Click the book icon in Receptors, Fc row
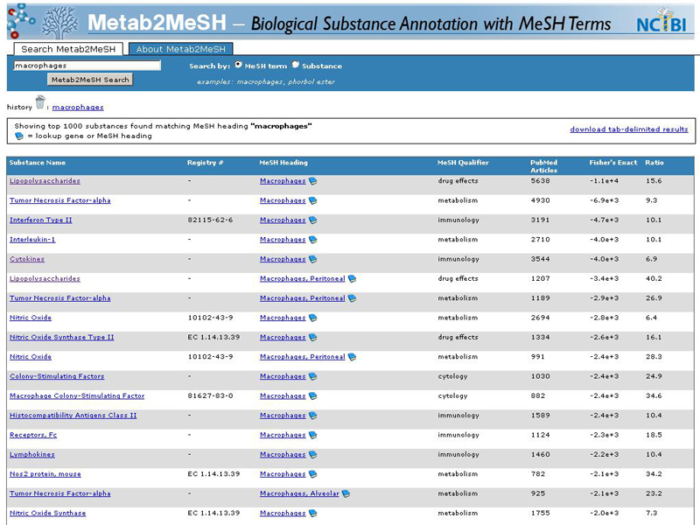Viewport: 700px width, 525px height. coord(313,435)
